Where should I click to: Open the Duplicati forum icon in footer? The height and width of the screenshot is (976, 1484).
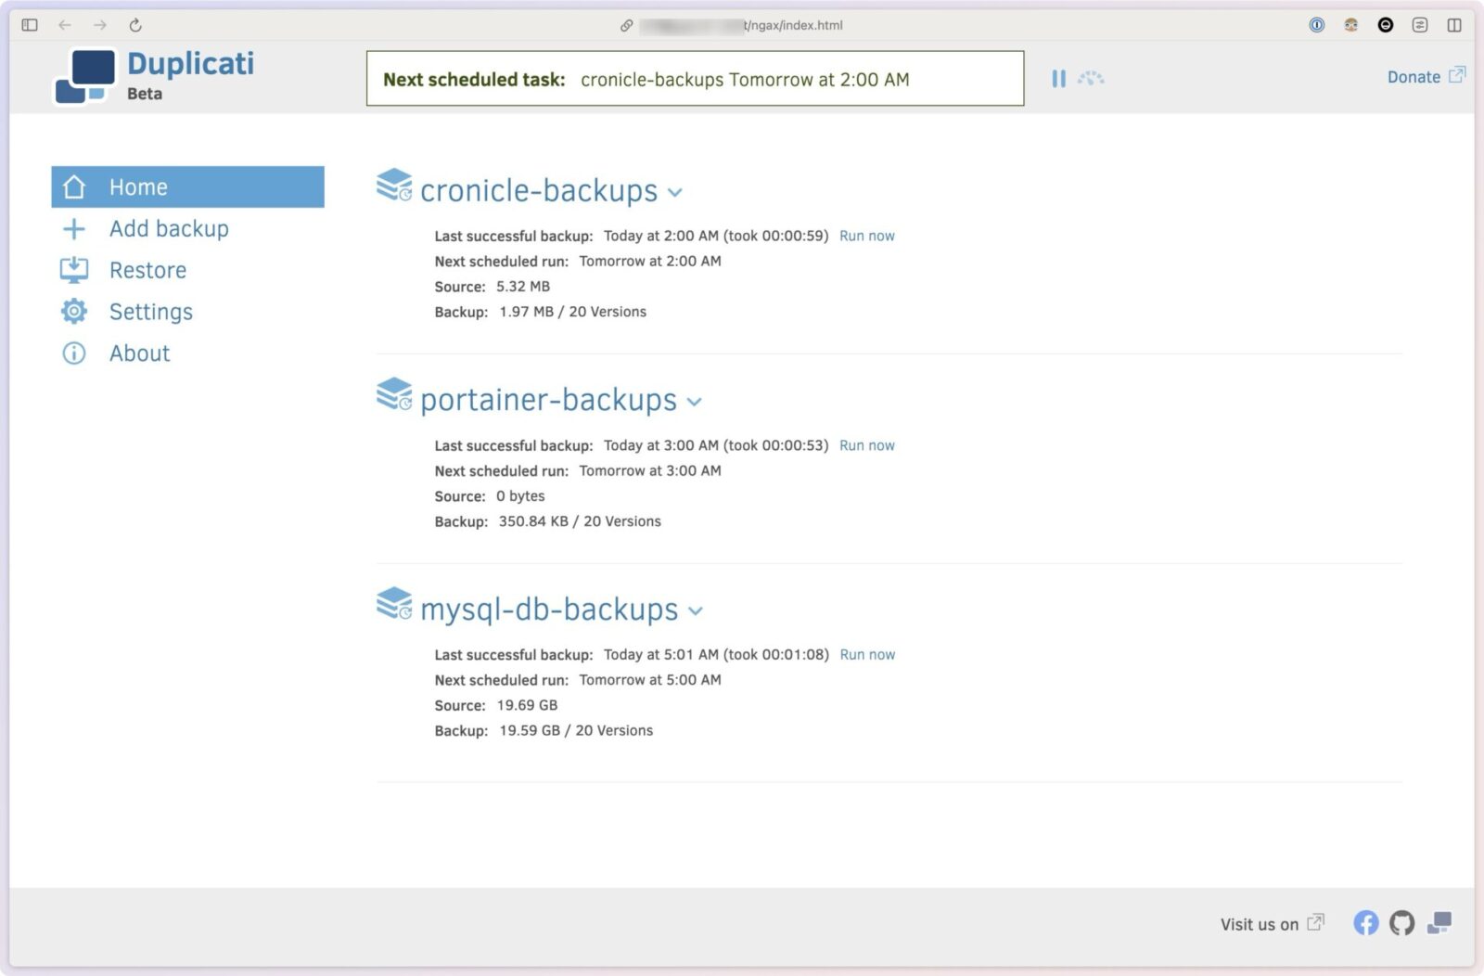point(1439,922)
